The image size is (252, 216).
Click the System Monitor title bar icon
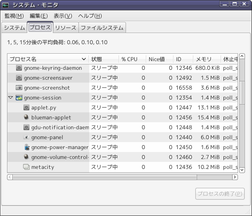click(5, 5)
